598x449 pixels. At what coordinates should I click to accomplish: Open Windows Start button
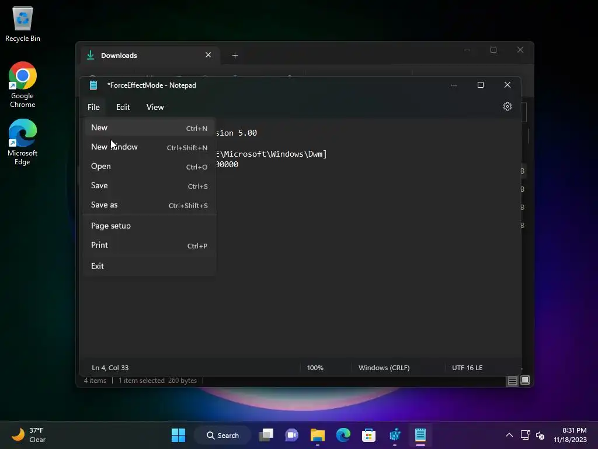click(178, 435)
